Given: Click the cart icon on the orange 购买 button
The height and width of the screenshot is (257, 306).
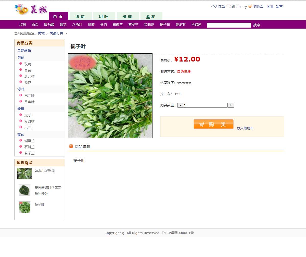Looking at the screenshot, I should tap(203, 124).
